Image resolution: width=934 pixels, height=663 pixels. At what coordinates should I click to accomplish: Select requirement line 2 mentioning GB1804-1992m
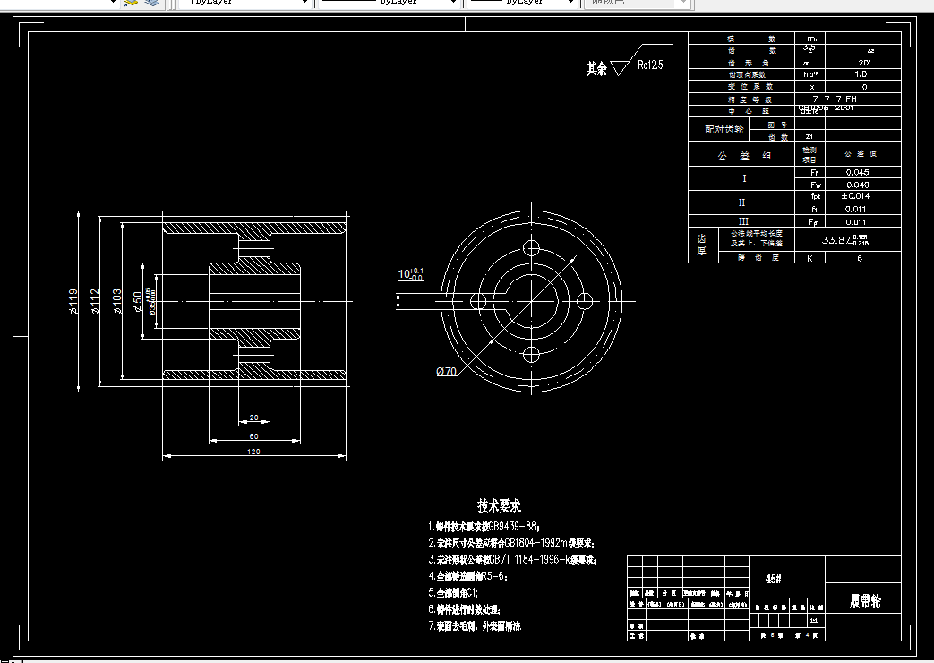(x=511, y=543)
